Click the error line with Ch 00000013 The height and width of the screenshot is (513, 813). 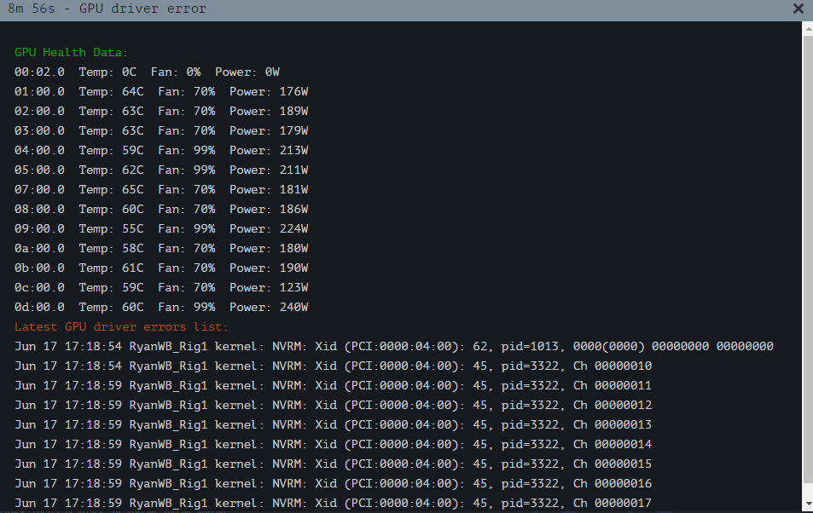tap(333, 425)
